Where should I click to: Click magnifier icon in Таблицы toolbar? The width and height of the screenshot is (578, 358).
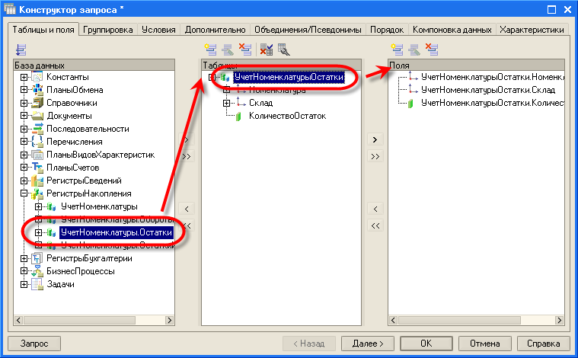point(283,50)
